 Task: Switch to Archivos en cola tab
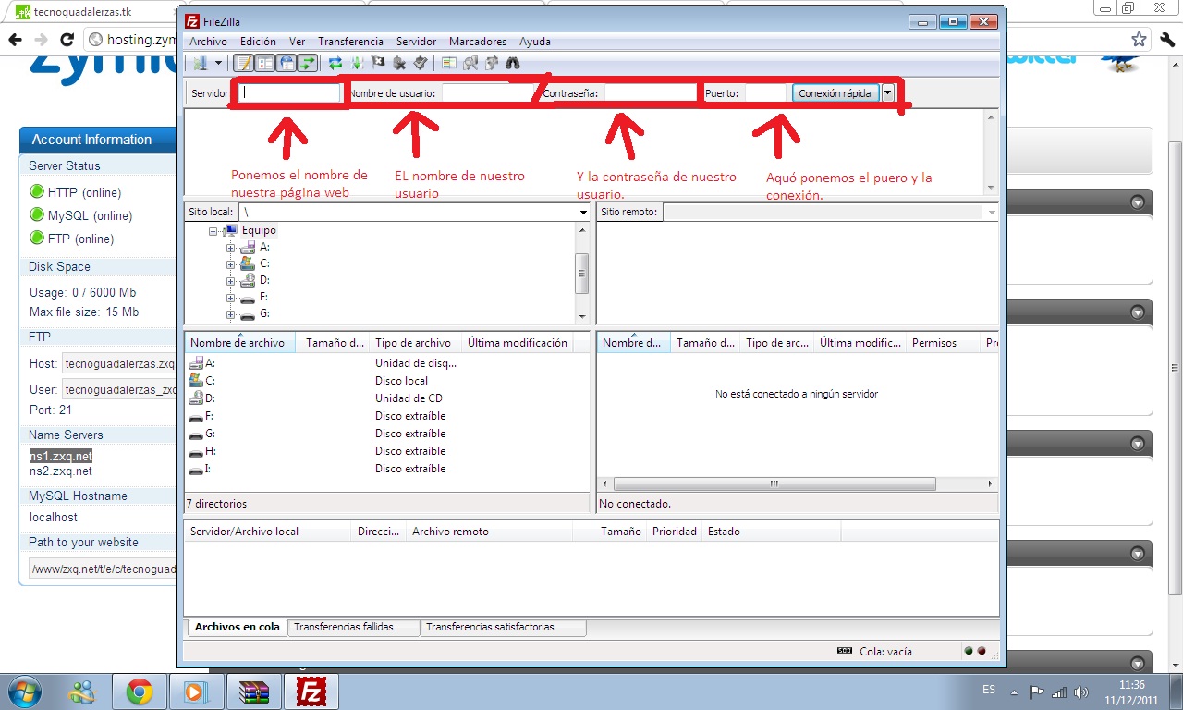click(x=237, y=627)
